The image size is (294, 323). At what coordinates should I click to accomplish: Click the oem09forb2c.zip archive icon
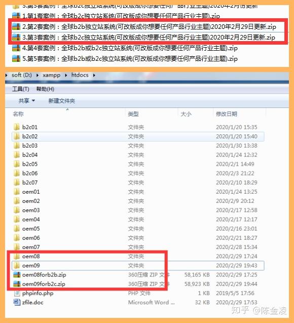coord(16,284)
